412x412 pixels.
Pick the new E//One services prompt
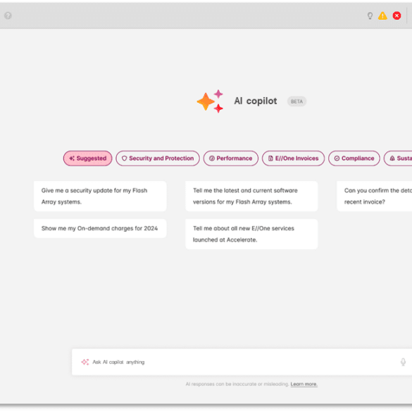(x=251, y=234)
